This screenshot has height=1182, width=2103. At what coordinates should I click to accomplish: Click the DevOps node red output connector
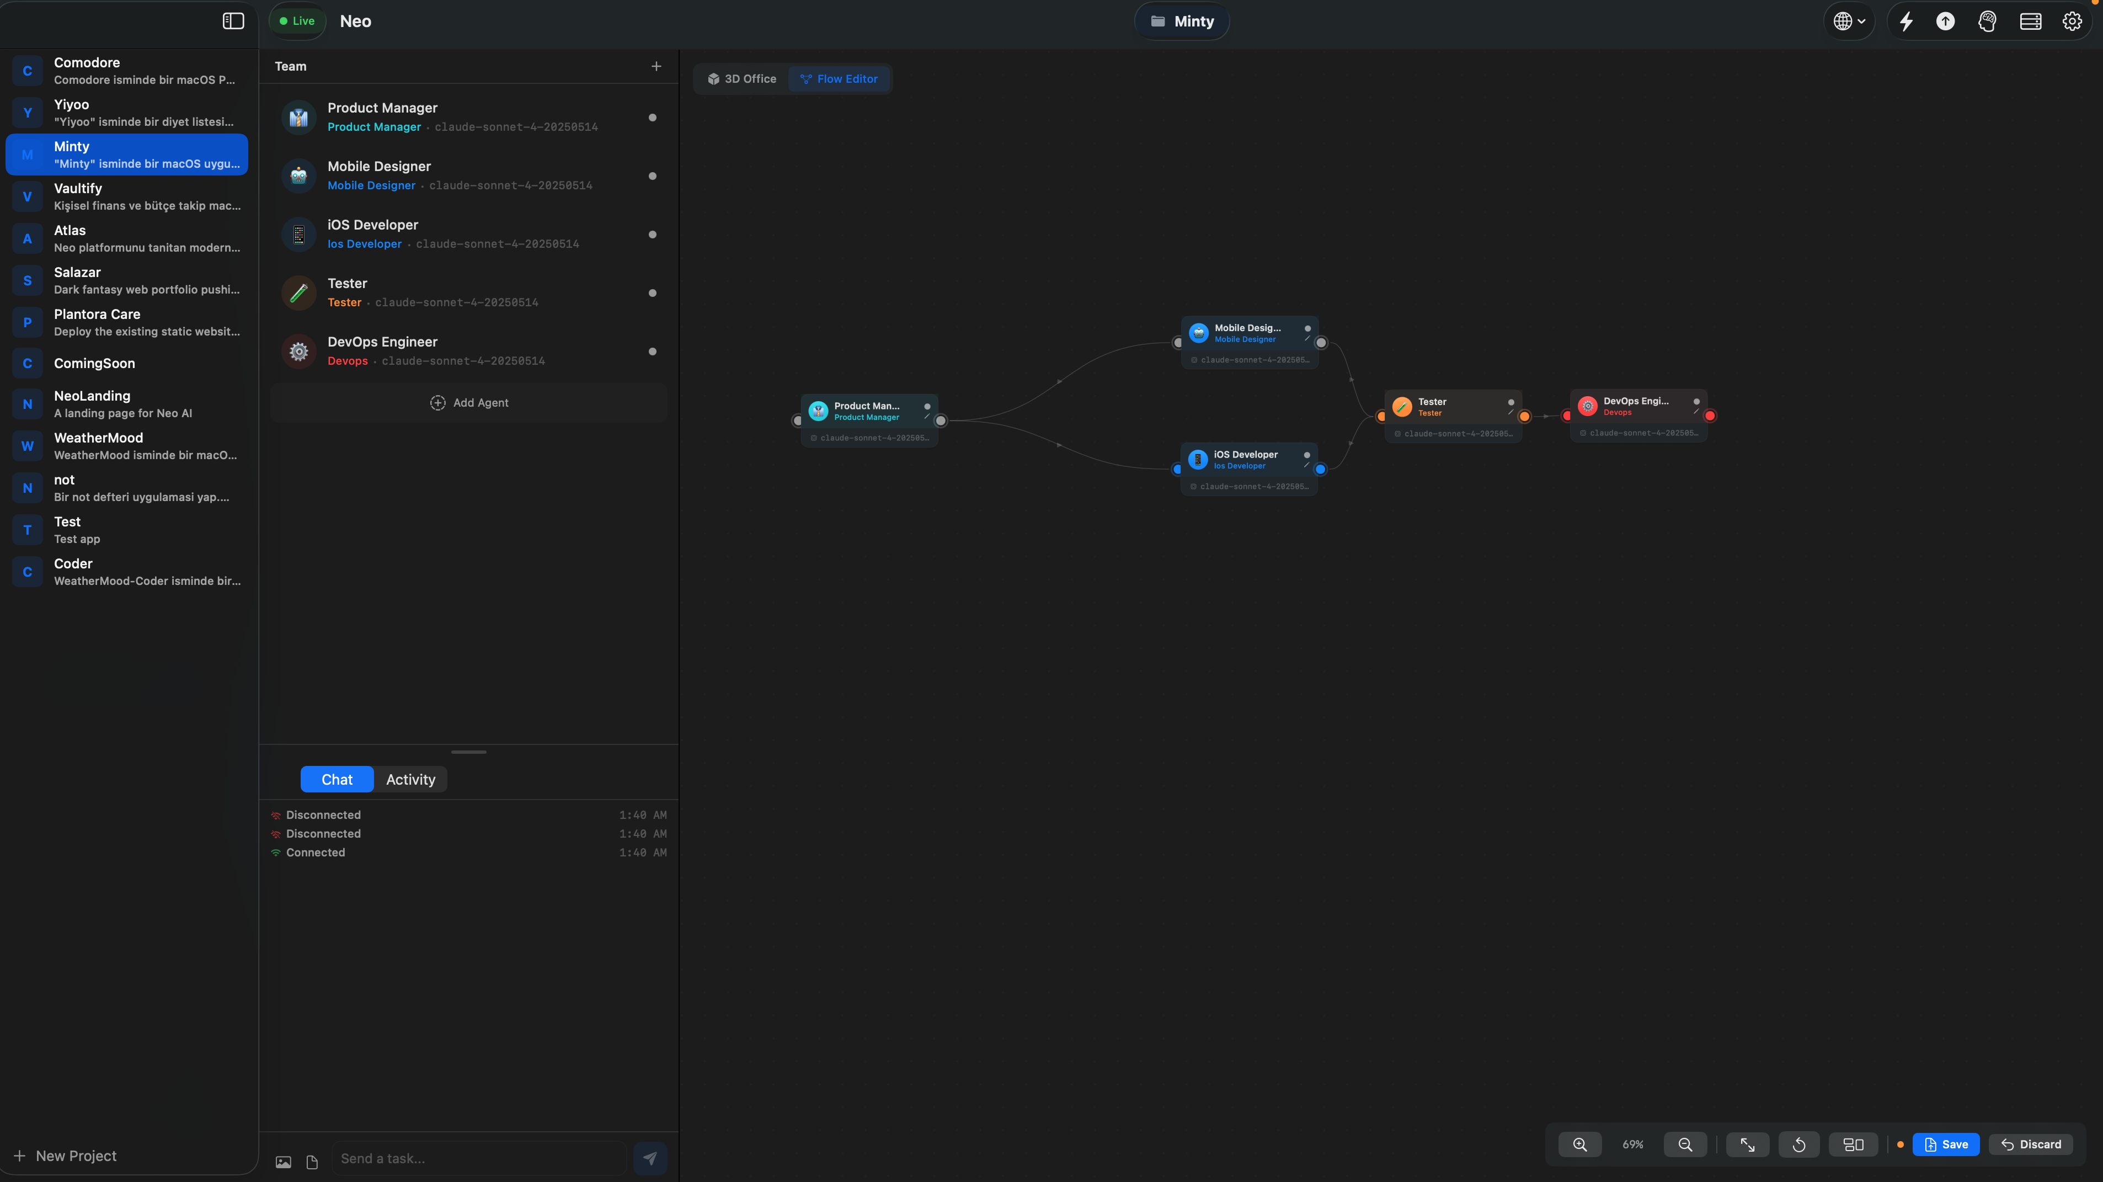(1710, 416)
